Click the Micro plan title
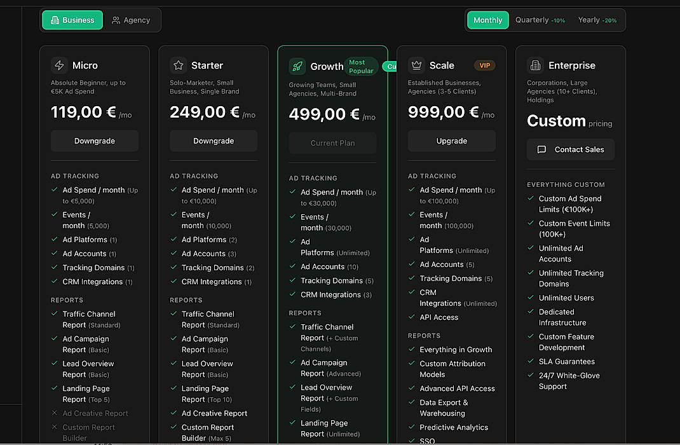The image size is (680, 445). [85, 65]
